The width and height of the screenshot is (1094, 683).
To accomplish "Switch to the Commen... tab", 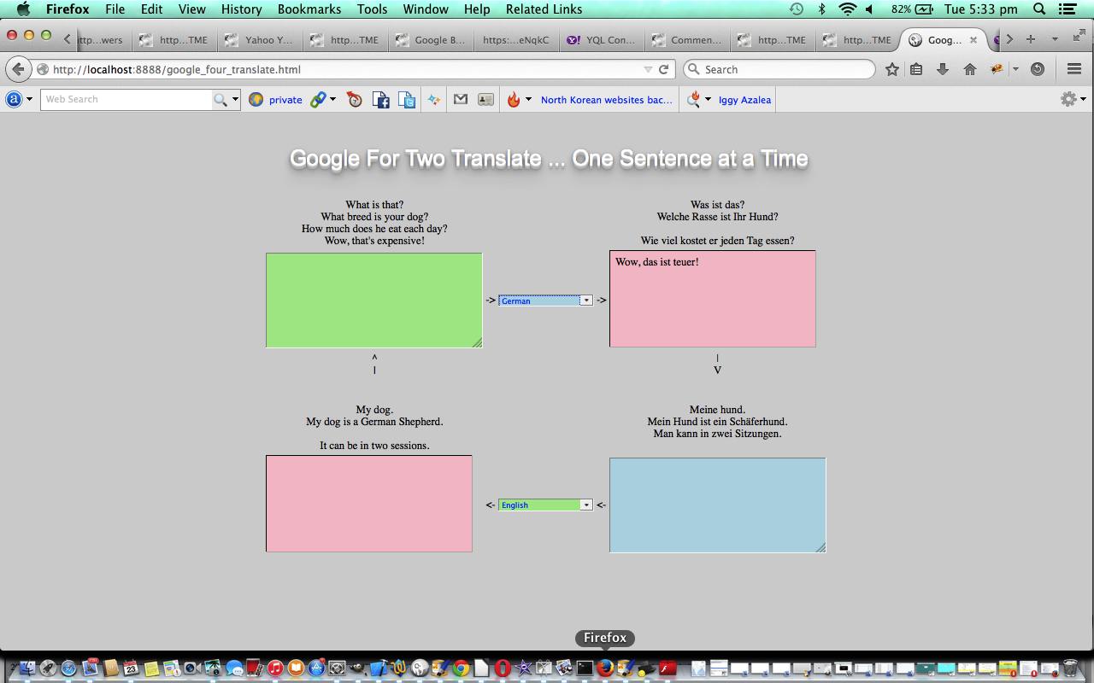I will [687, 39].
